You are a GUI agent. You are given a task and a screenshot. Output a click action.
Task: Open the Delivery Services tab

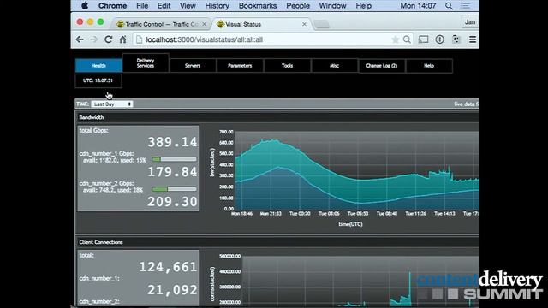(x=146, y=62)
